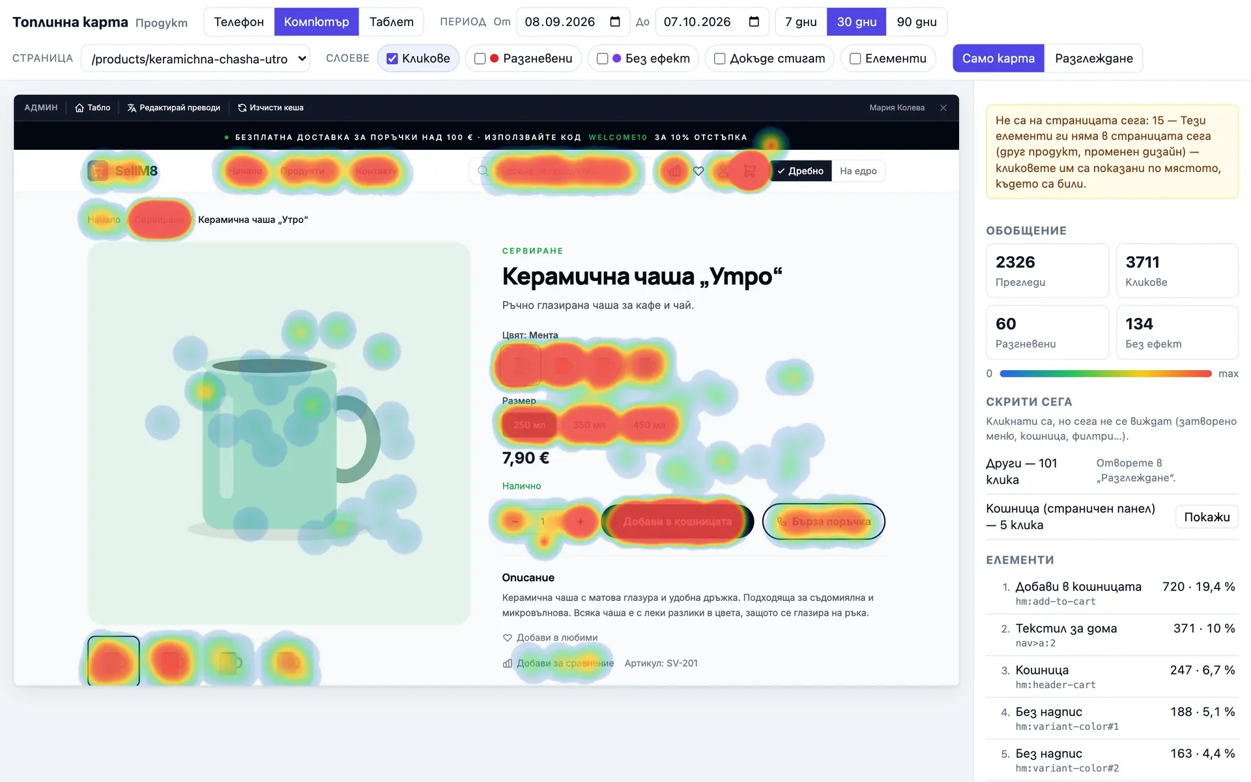1251x782 pixels.
Task: Select the first color swatch
Action: coord(519,365)
